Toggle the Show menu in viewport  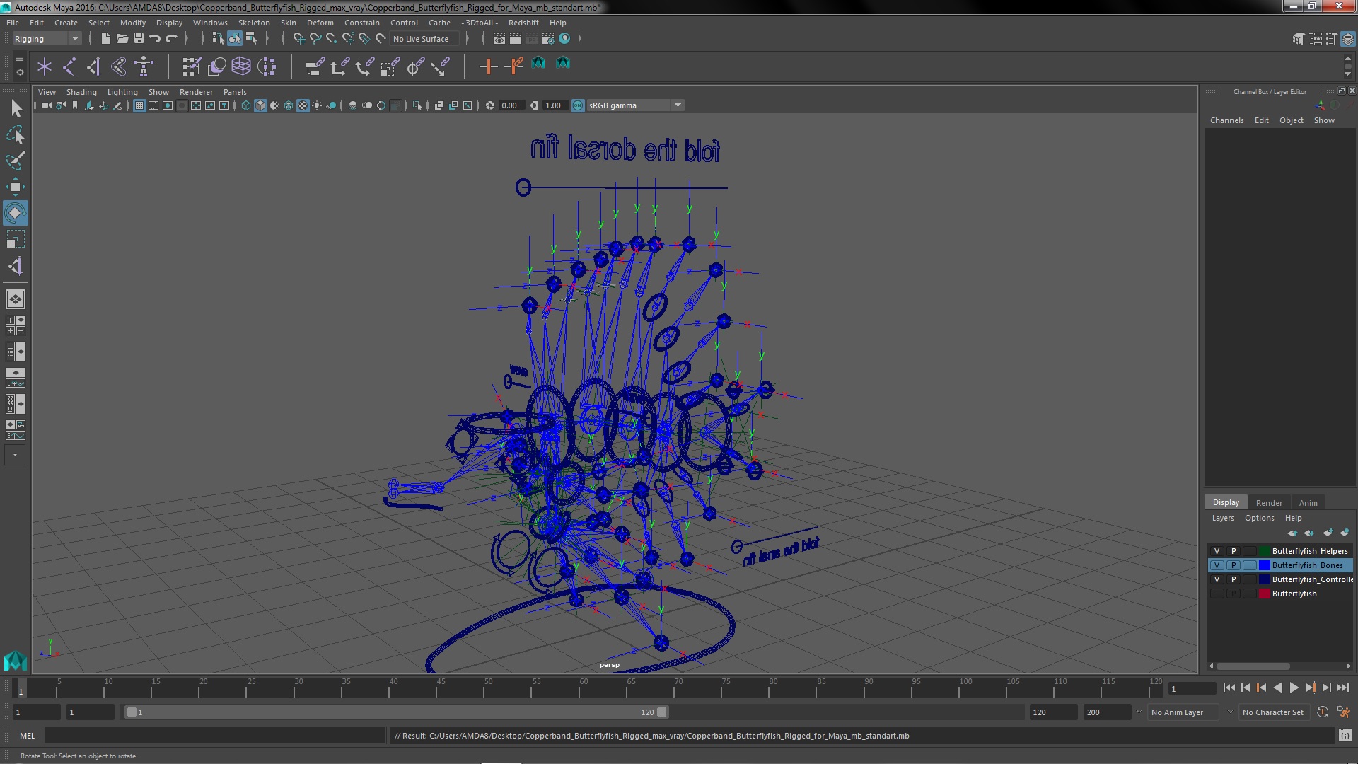click(157, 91)
